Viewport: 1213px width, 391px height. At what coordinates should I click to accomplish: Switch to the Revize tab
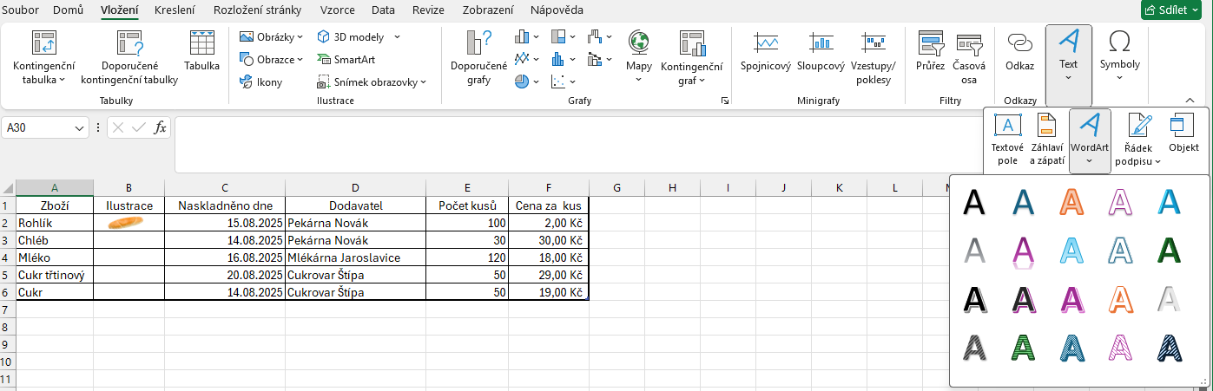pyautogui.click(x=429, y=10)
